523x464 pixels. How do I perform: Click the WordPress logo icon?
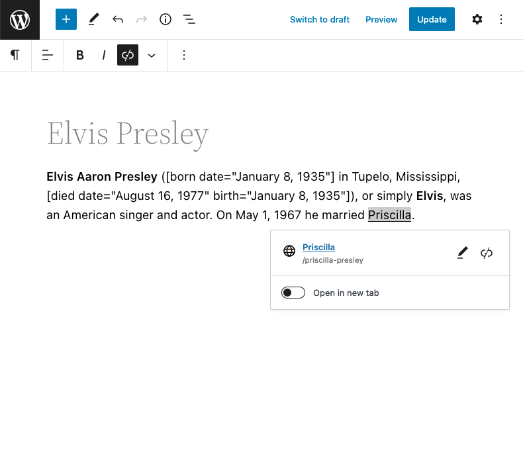pos(20,20)
